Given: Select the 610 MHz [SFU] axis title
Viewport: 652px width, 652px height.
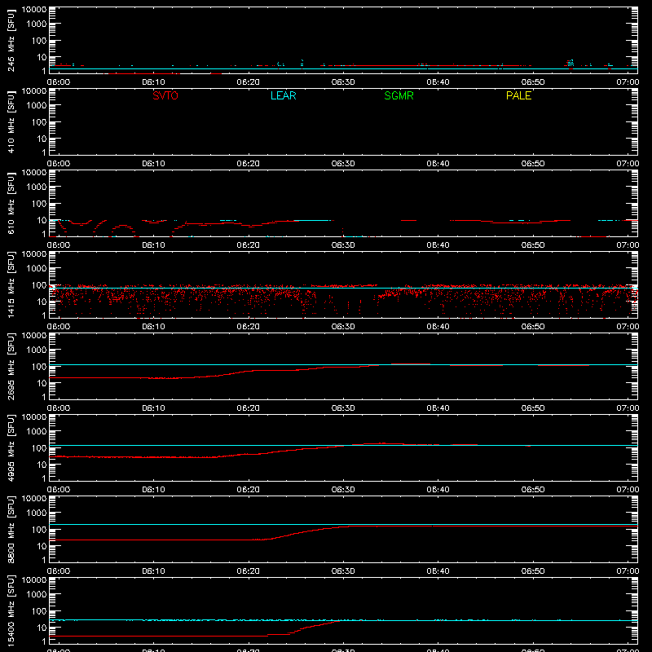Looking at the screenshot, I should [11, 203].
